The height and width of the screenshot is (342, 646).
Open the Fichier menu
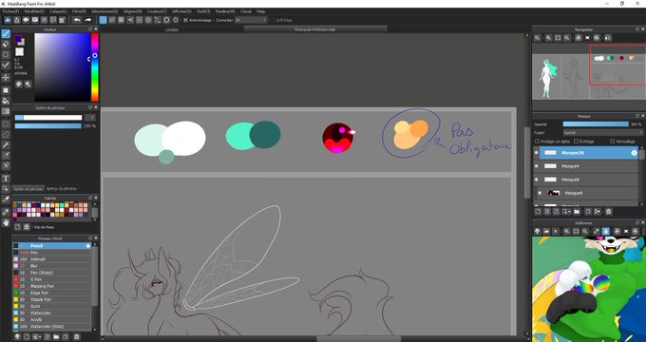click(x=10, y=11)
